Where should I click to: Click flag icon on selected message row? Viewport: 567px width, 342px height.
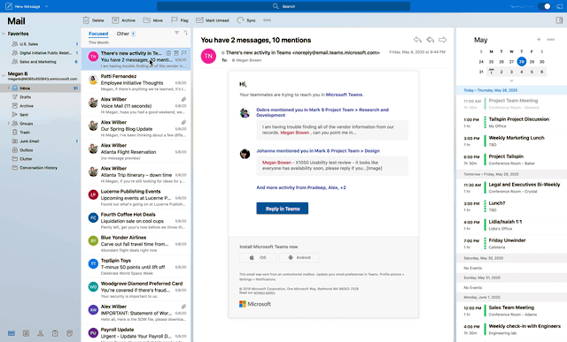(x=183, y=53)
